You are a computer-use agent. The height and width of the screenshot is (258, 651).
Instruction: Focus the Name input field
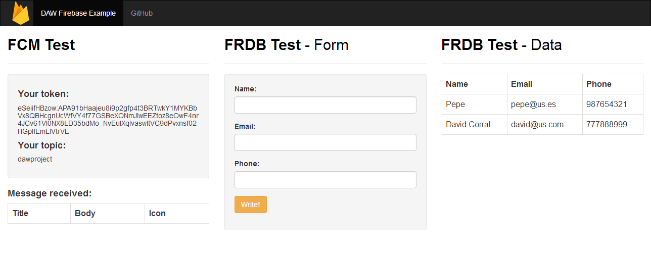pos(325,105)
